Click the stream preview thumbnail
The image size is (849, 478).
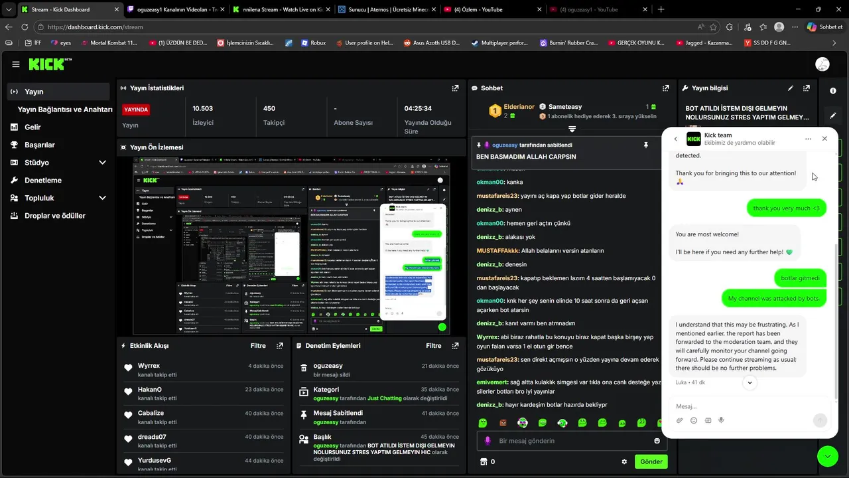click(x=292, y=246)
